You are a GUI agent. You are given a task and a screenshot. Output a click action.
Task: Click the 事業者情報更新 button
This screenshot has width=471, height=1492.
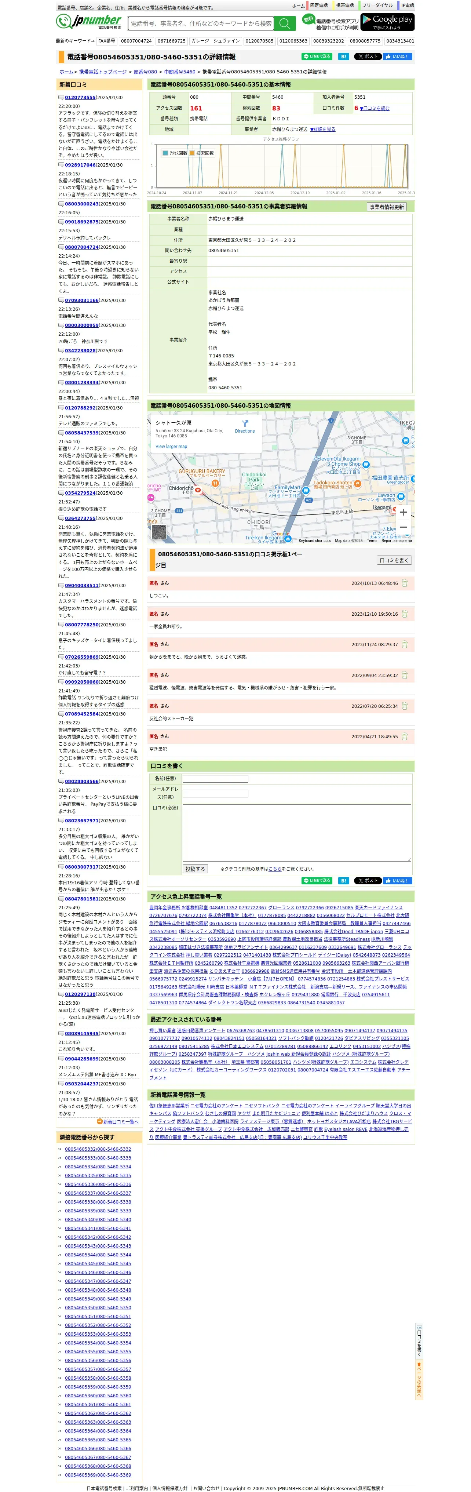pos(386,207)
